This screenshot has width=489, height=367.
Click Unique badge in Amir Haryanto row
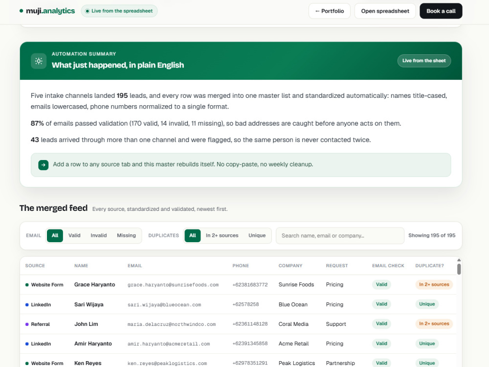pos(427,344)
